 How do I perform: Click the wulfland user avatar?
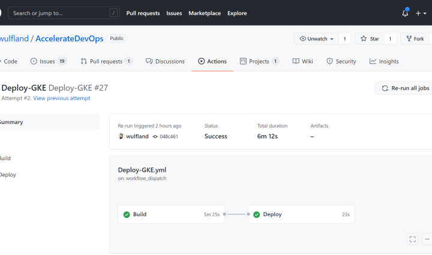coord(121,136)
